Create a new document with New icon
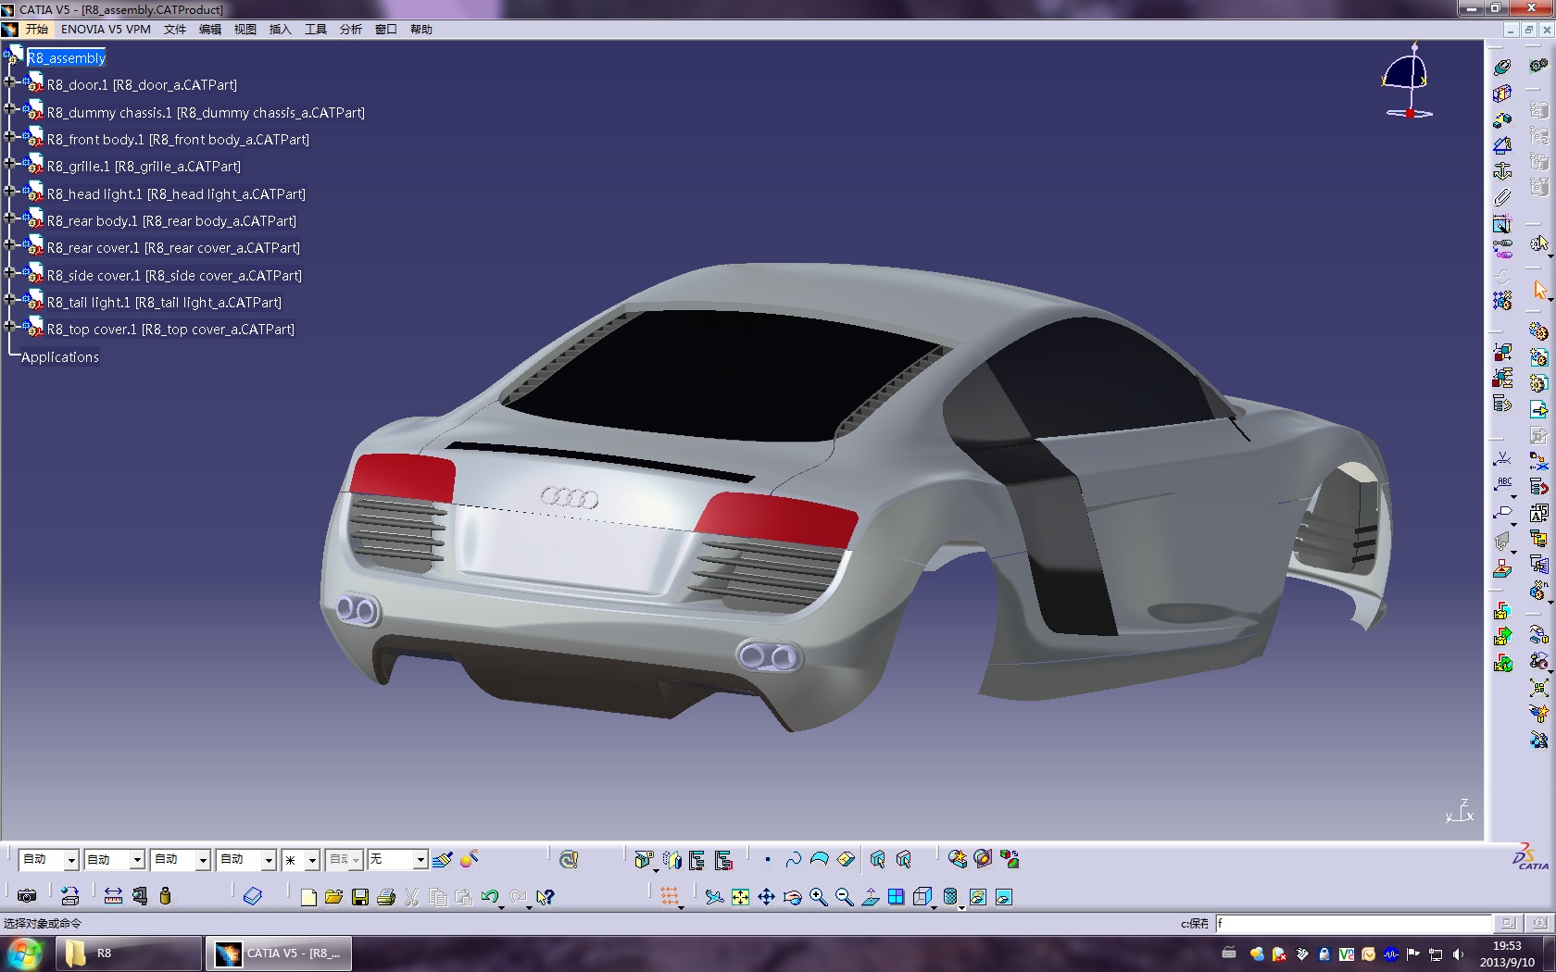This screenshot has height=972, width=1556. pos(308,897)
